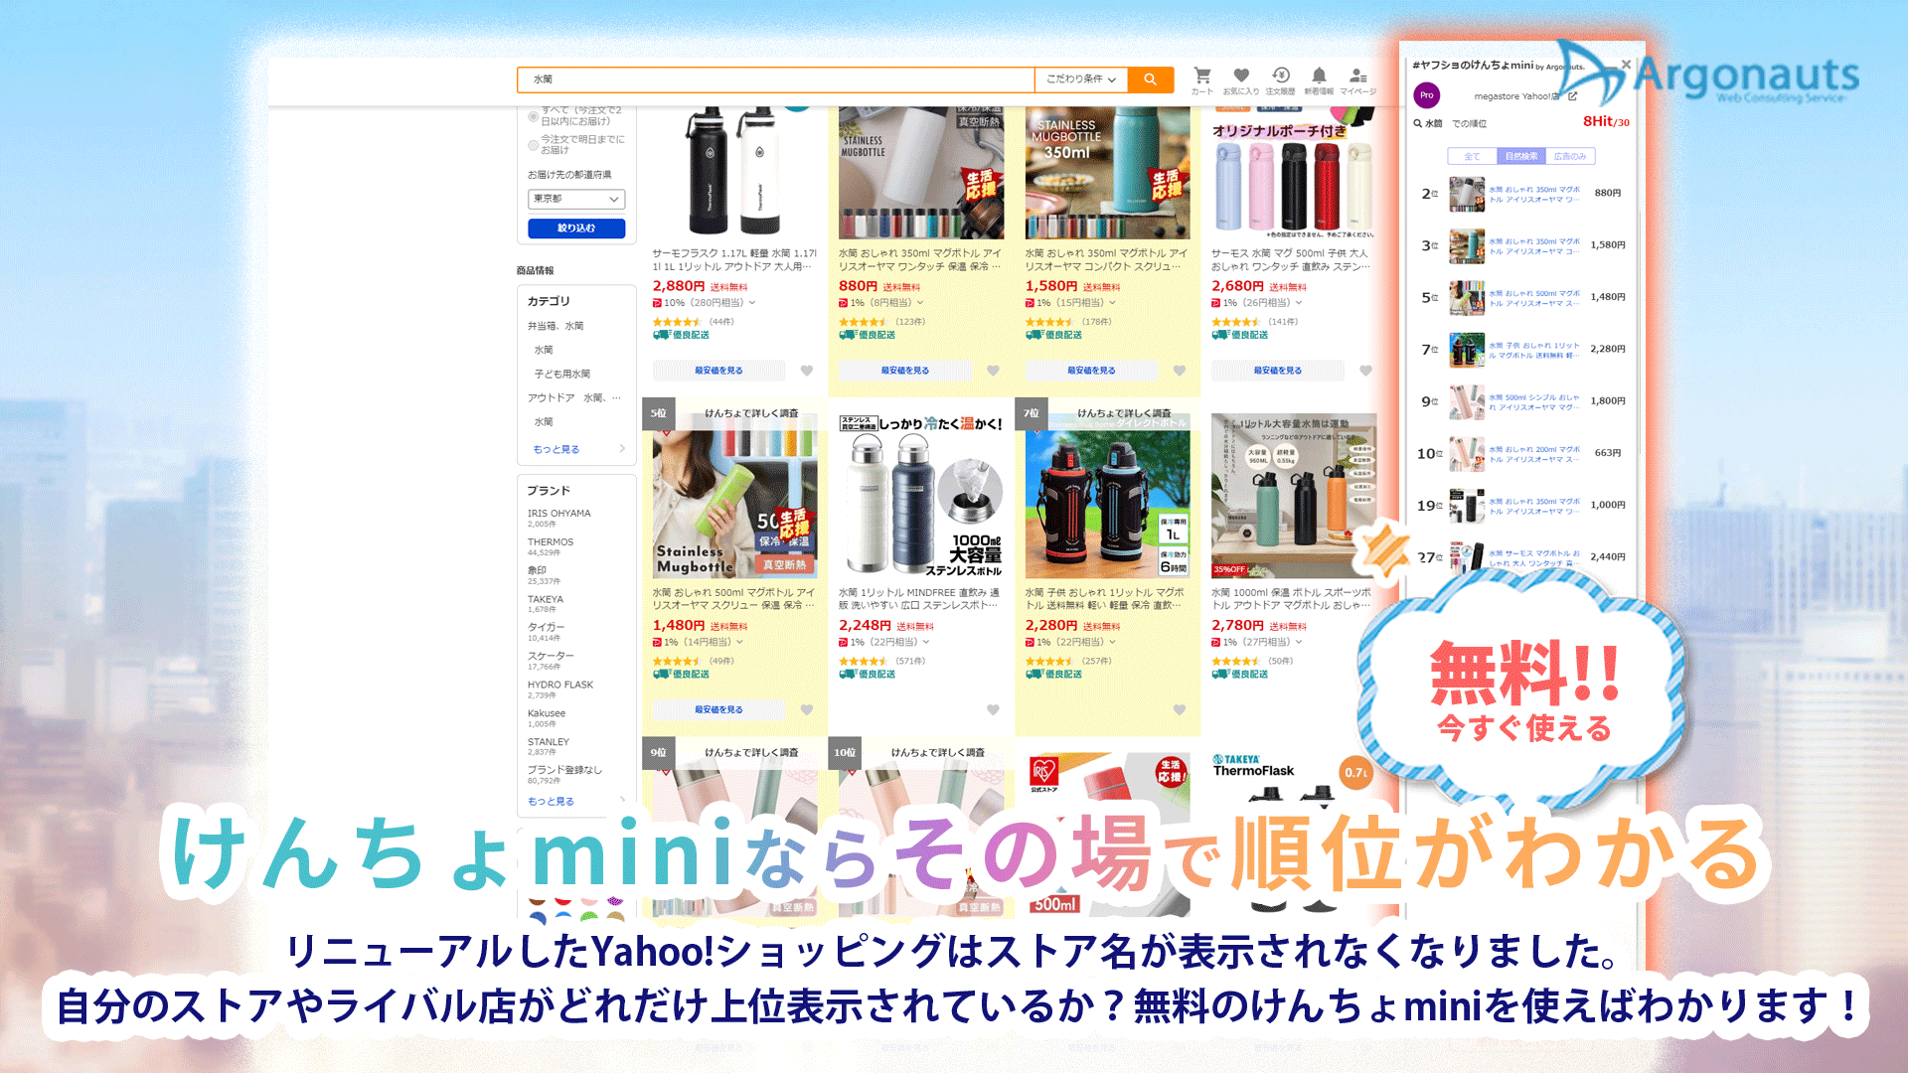Expand the 1% (26円相当) points detail

(x=1299, y=303)
